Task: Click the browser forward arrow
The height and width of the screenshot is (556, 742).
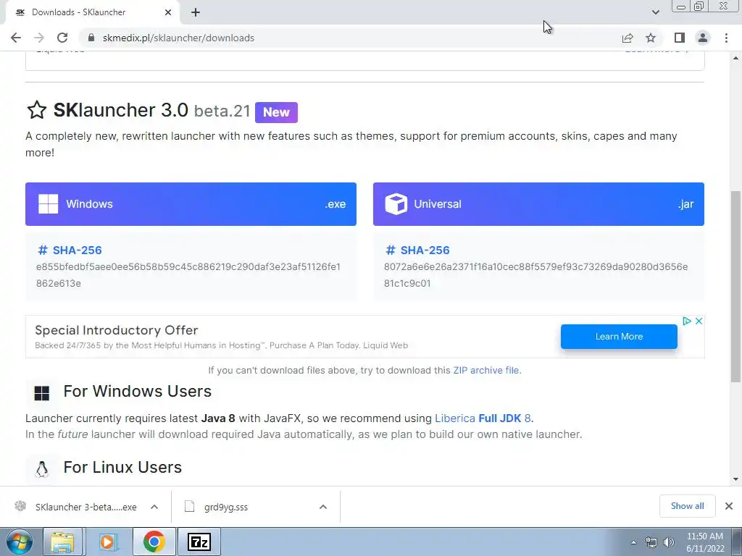Action: [39, 38]
